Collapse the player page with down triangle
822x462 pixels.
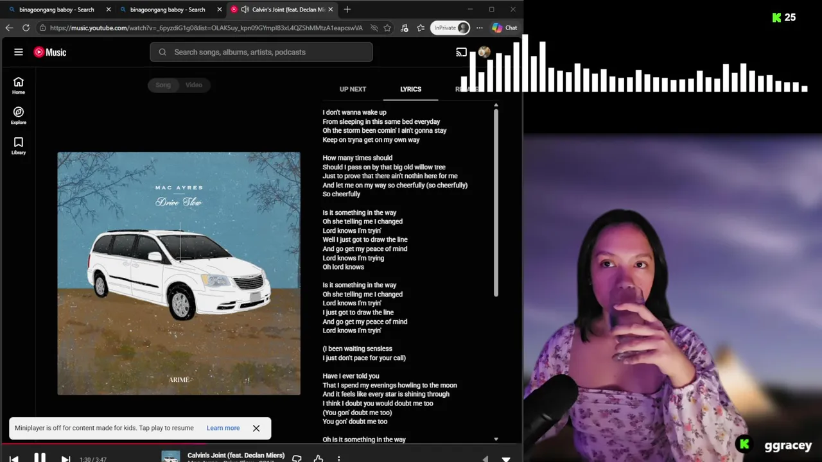506,459
